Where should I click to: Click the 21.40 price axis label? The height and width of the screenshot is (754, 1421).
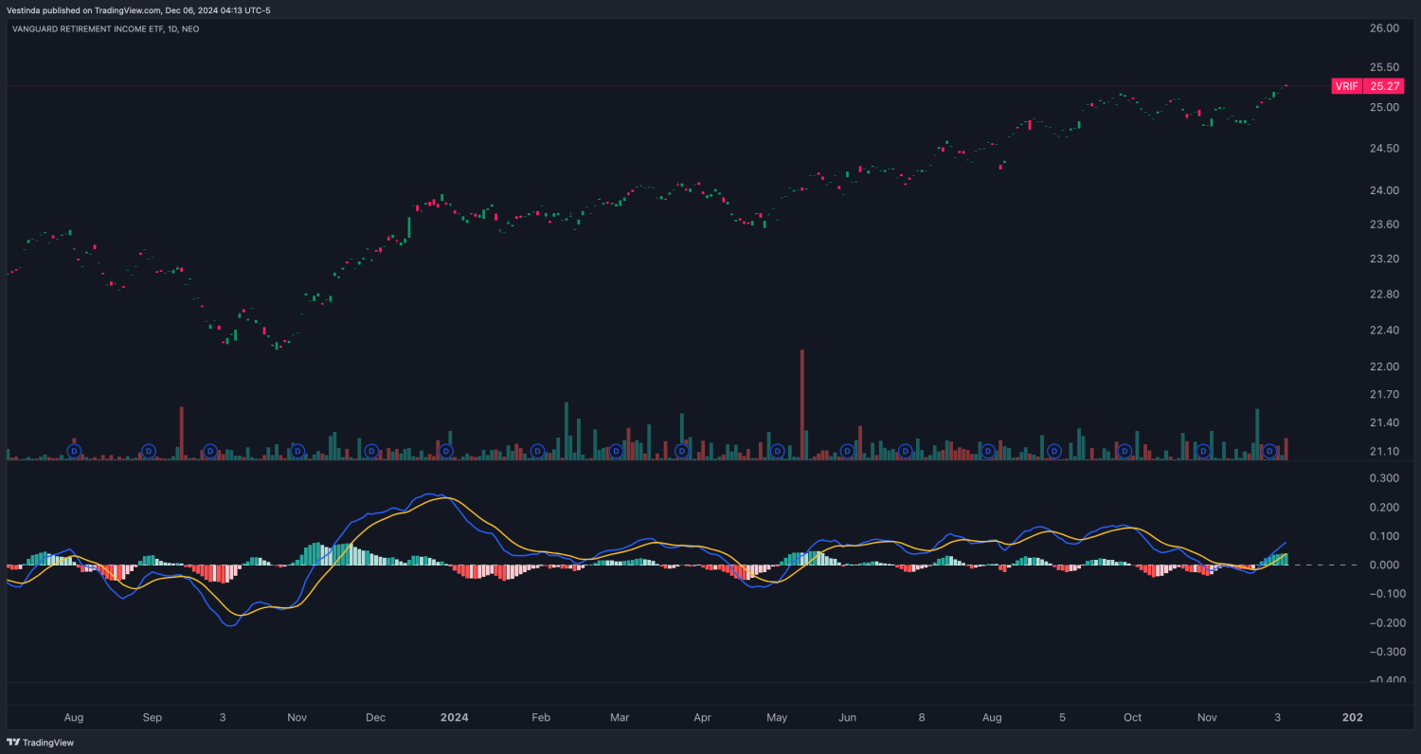click(x=1385, y=422)
